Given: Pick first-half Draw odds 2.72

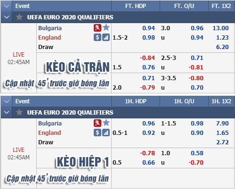Looking at the screenshot, I should pos(222,142).
